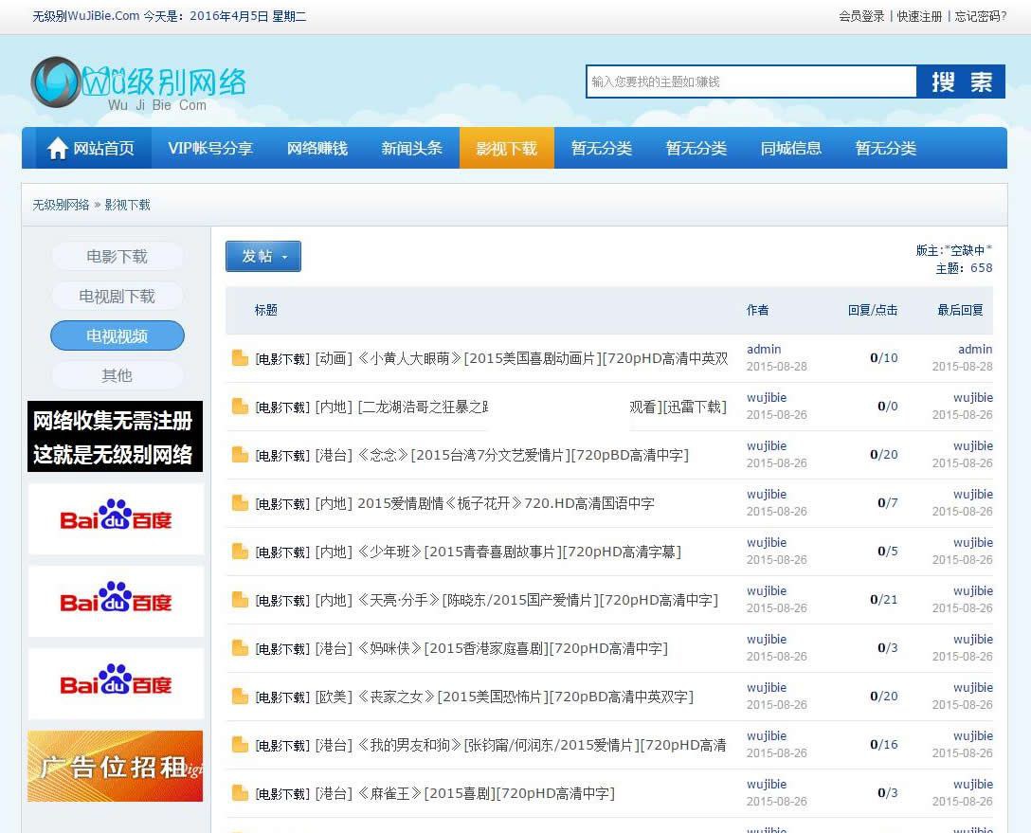The width and height of the screenshot is (1031, 833).
Task: Click first Baidu banner in sidebar
Action: 116,518
